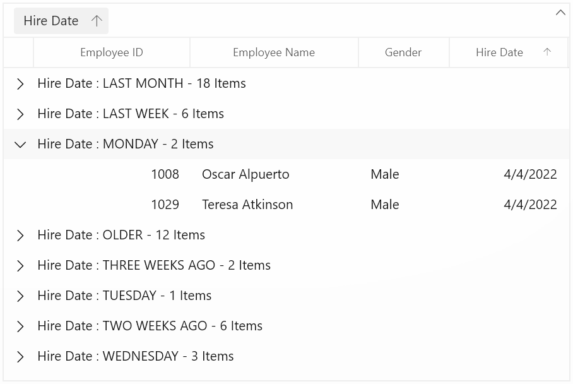This screenshot has height=384, width=573.
Task: Expand the WEDNESDAY group chevron
Action: [20, 357]
